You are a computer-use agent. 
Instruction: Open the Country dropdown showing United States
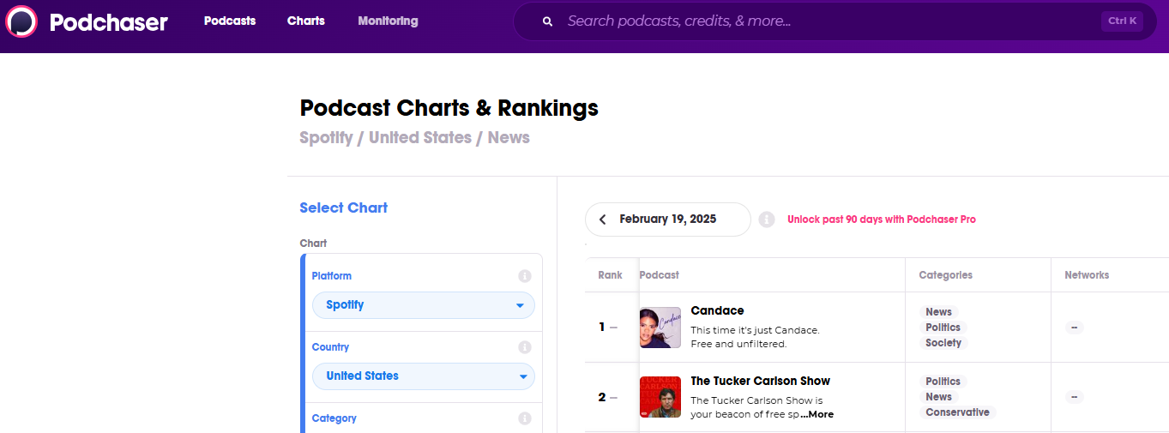tap(423, 376)
